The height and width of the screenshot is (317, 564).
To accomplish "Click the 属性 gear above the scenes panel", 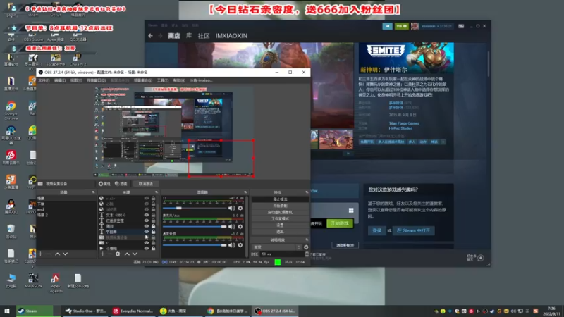I will tap(104, 184).
